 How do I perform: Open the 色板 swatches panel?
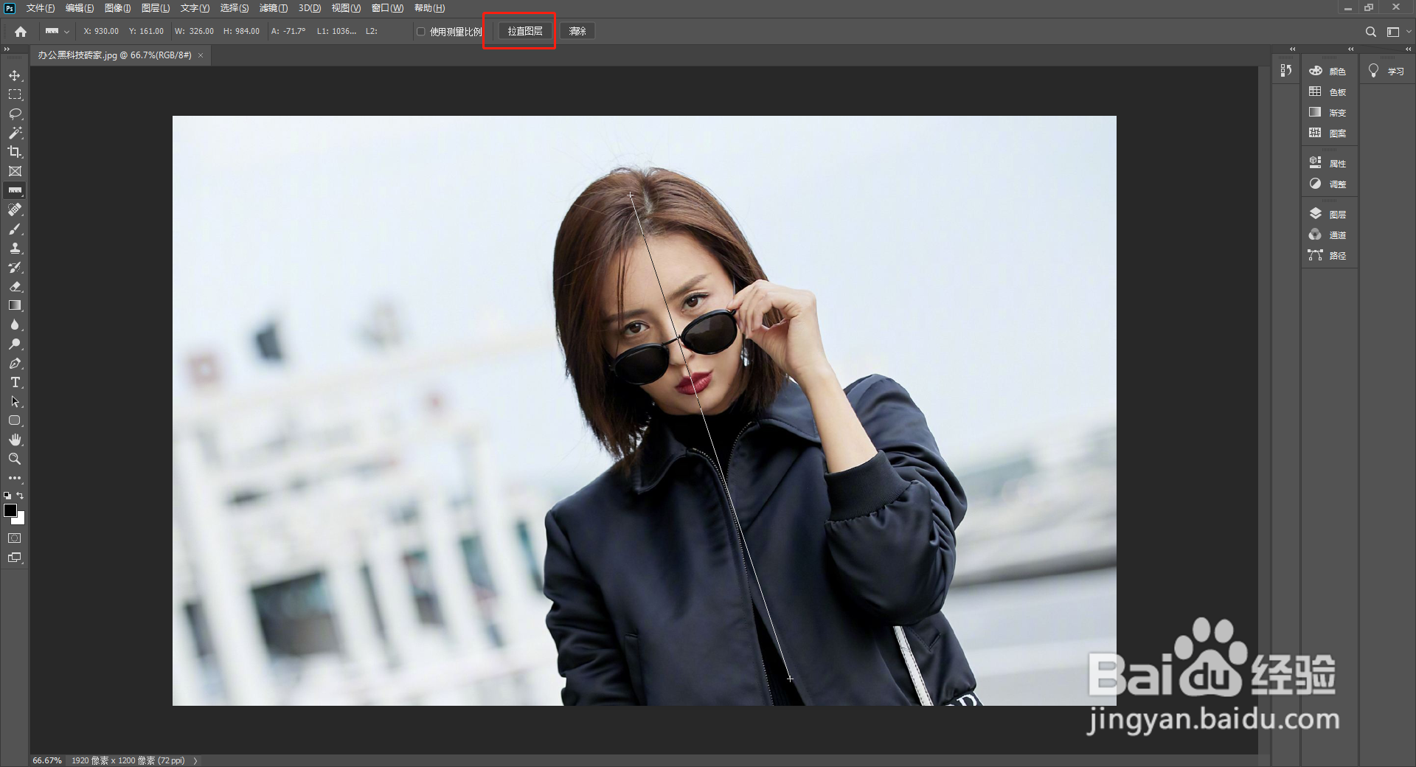click(x=1328, y=91)
